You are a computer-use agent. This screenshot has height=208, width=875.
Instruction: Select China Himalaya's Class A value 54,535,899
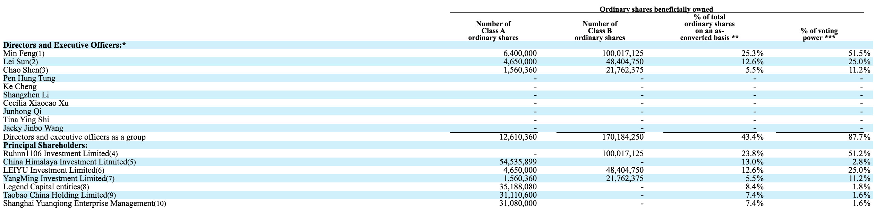pyautogui.click(x=517, y=162)
